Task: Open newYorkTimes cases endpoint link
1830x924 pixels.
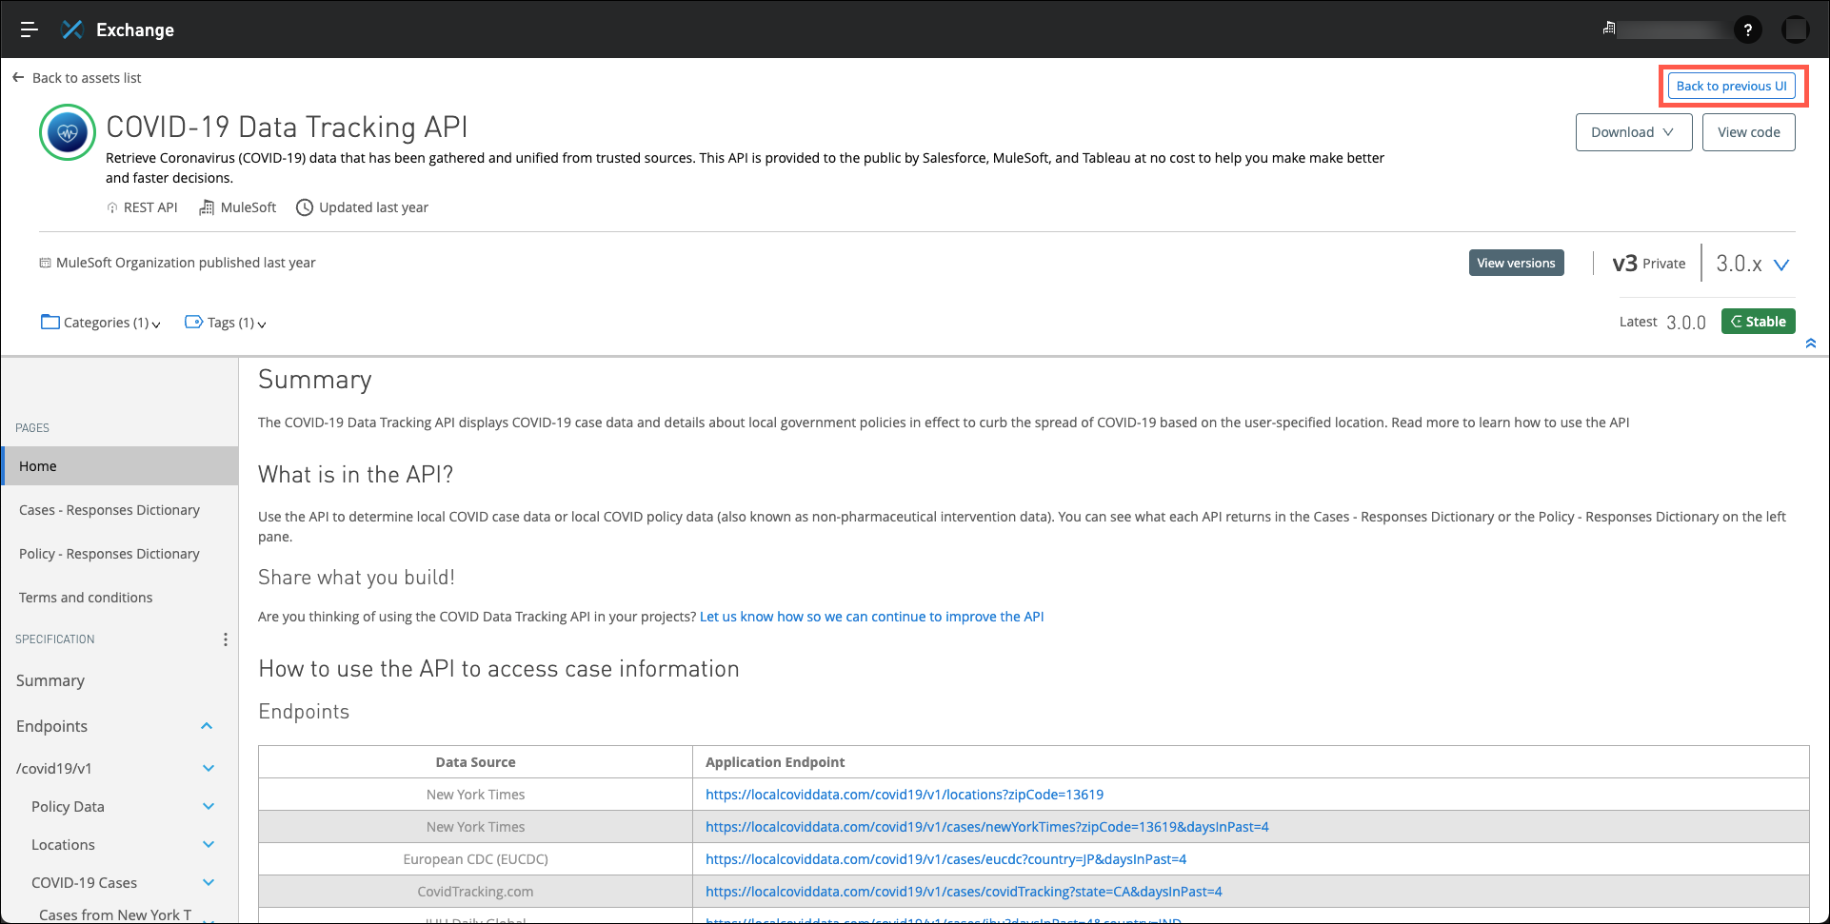Action: coord(986,827)
